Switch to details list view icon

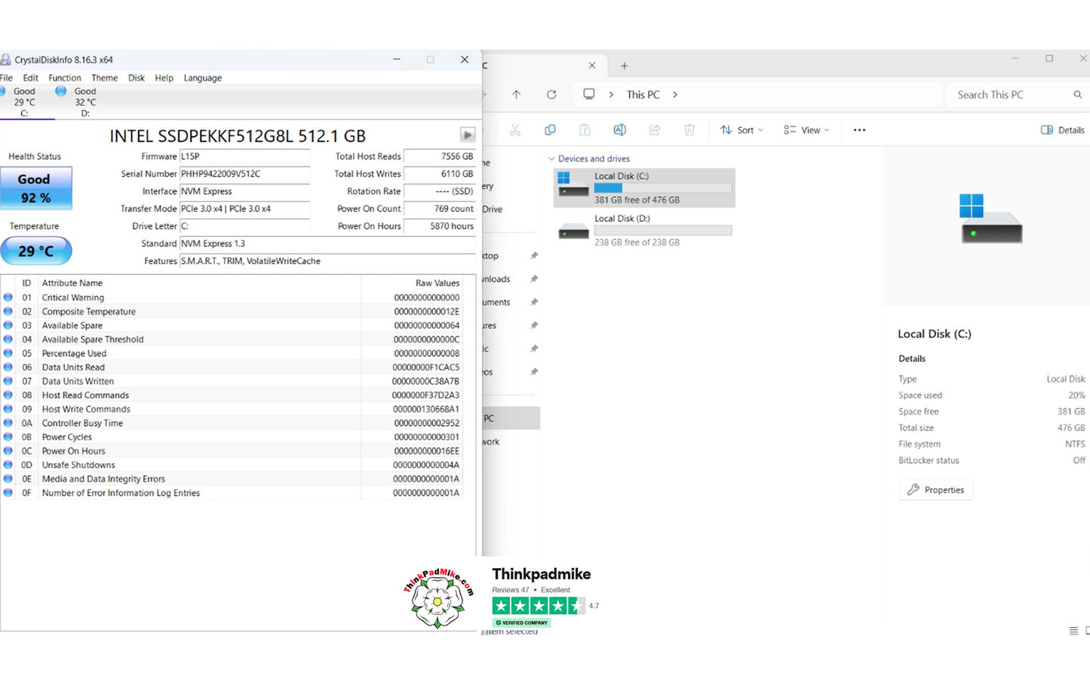pyautogui.click(x=1073, y=631)
